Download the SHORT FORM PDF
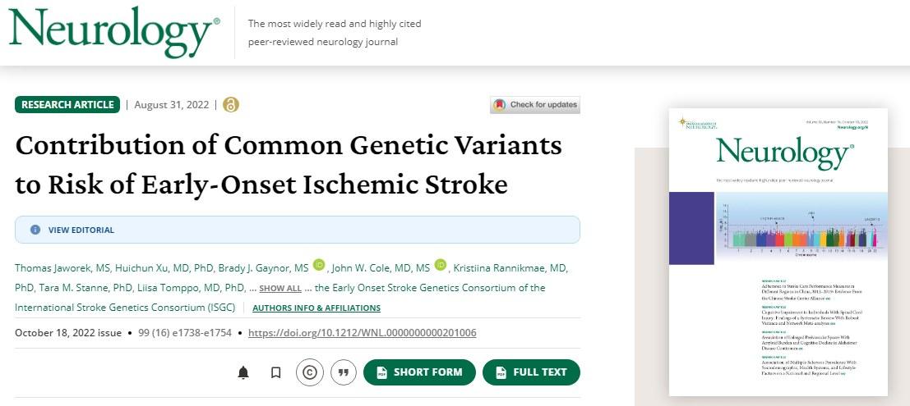Viewport: 910px width, 406px height. tap(419, 372)
